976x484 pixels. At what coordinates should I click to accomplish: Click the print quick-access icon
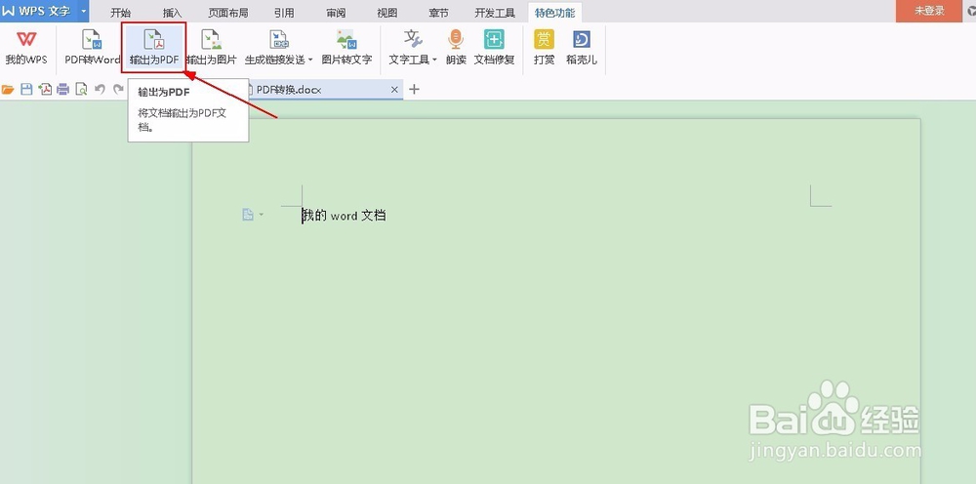point(62,90)
